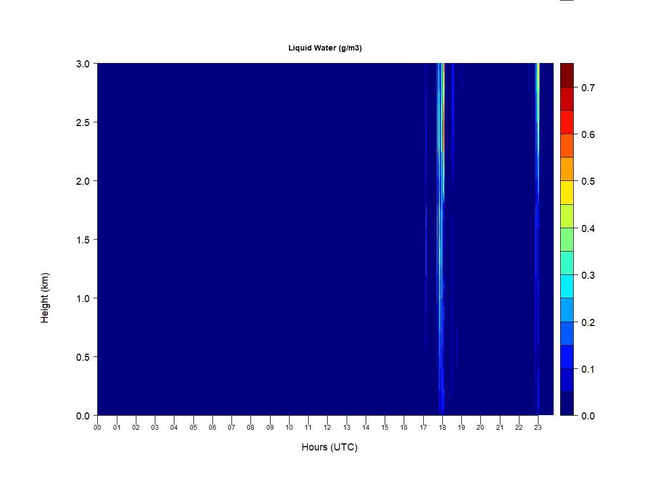This screenshot has width=652, height=489.
Task: Select hour tick "20" on the x-axis
Action: 480,428
